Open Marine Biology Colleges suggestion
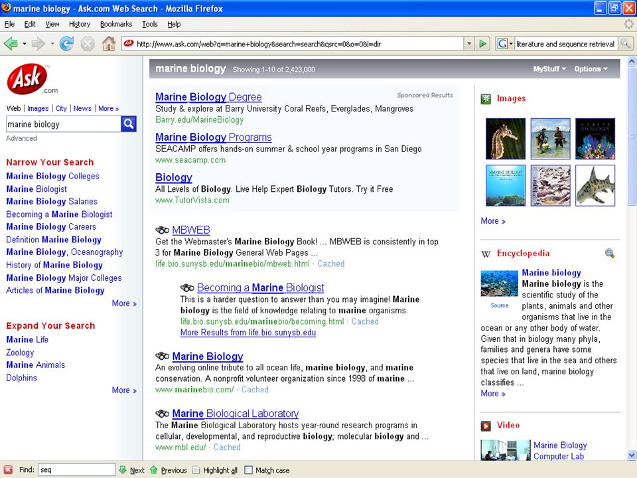 [x=52, y=176]
